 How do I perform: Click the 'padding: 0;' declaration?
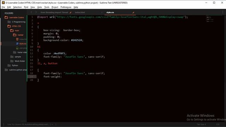(52, 37)
